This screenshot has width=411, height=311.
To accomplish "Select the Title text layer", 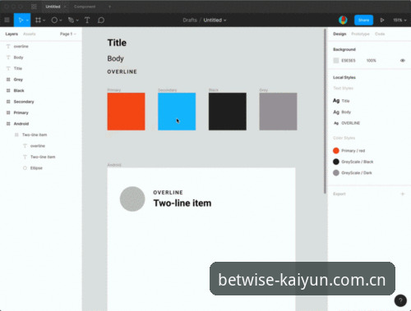I will click(18, 68).
